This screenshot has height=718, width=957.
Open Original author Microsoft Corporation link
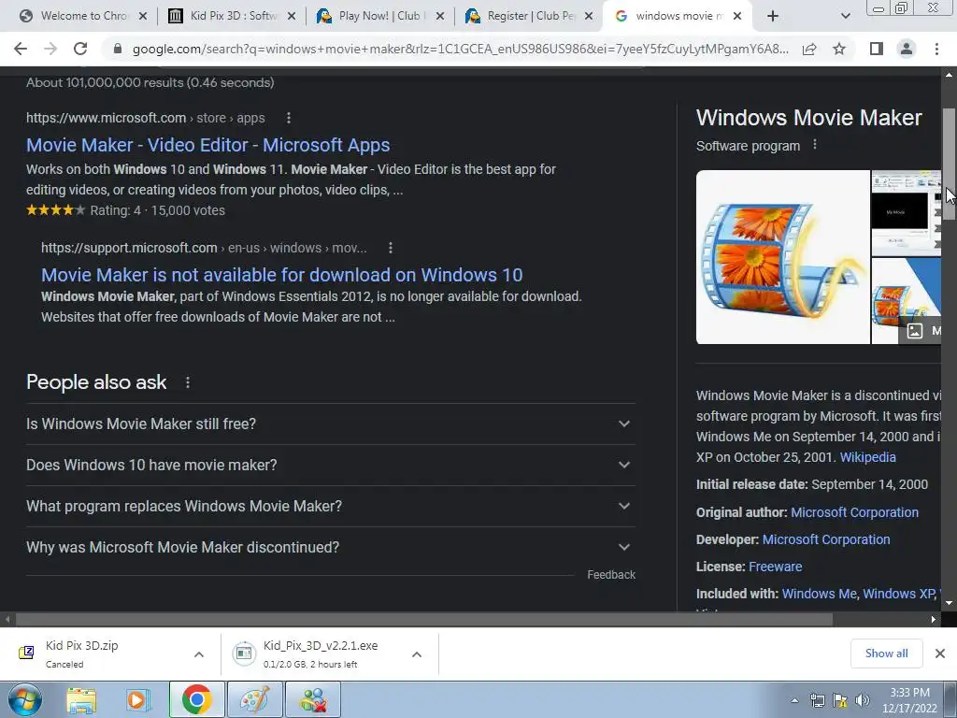[x=854, y=513]
